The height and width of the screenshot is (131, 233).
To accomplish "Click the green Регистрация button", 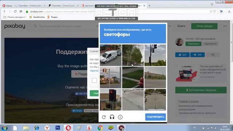I will [204, 26].
